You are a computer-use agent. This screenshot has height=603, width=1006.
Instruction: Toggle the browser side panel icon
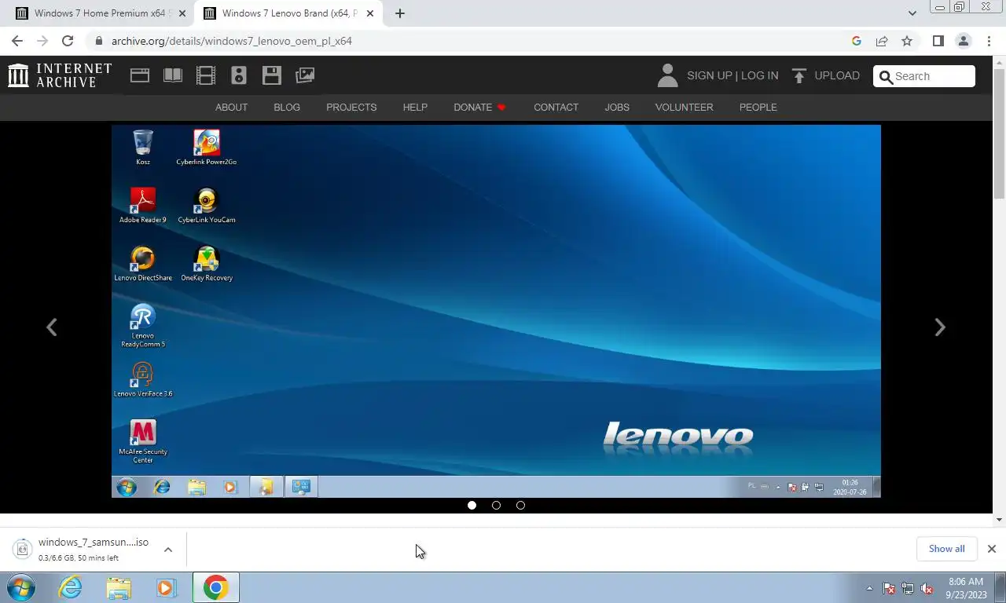click(x=938, y=41)
